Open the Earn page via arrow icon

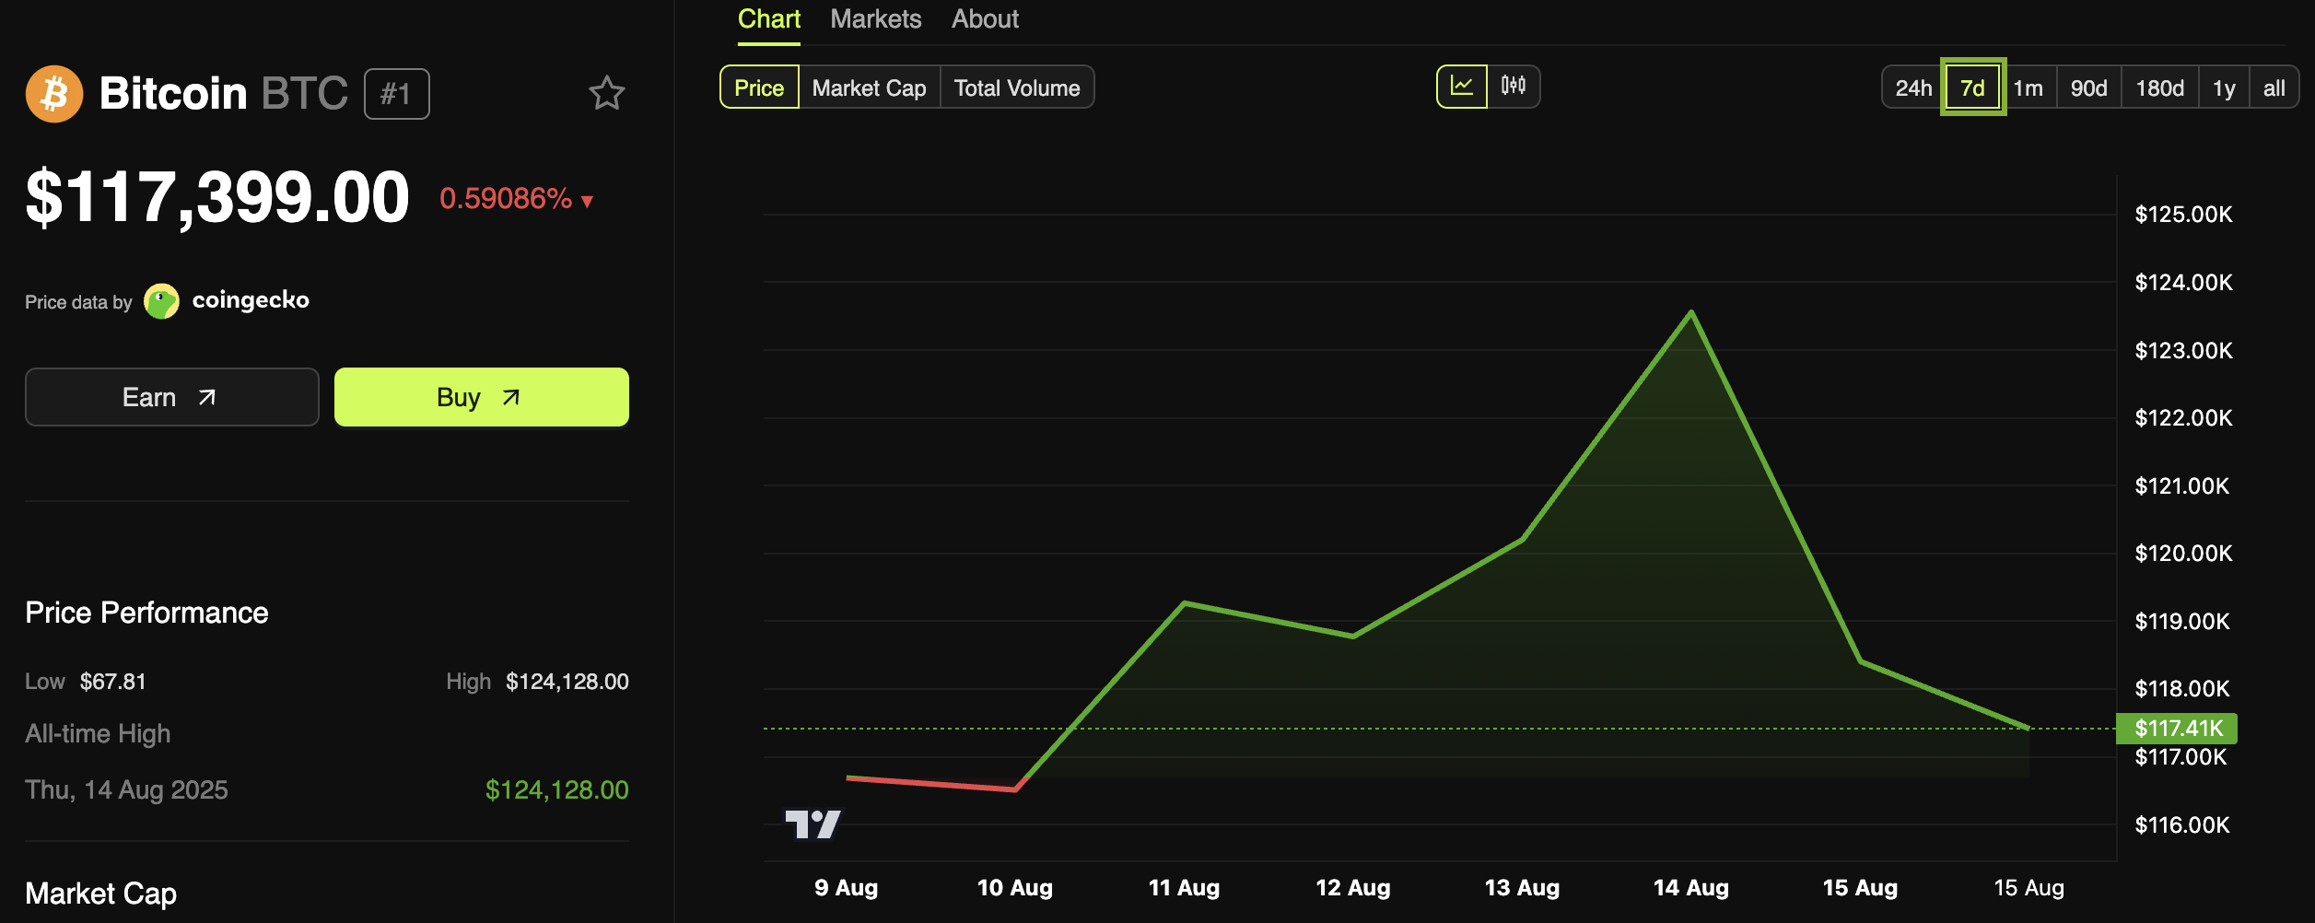(208, 396)
